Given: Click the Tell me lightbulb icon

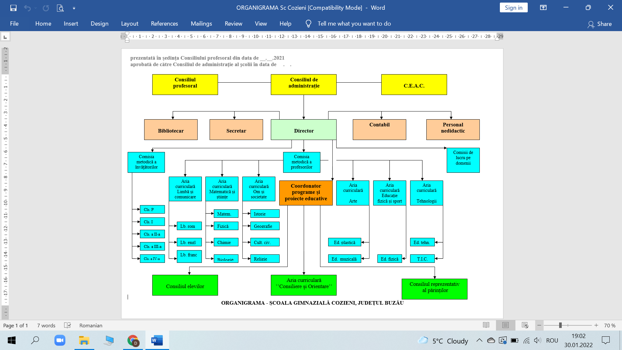Looking at the screenshot, I should [x=308, y=24].
